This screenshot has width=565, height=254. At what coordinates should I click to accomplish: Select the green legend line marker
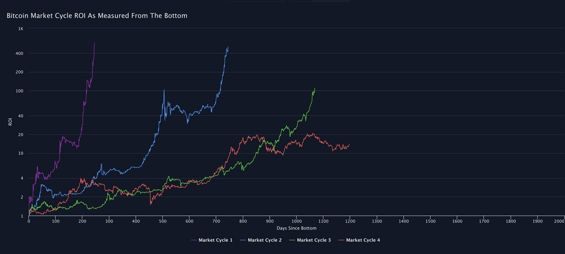point(292,240)
